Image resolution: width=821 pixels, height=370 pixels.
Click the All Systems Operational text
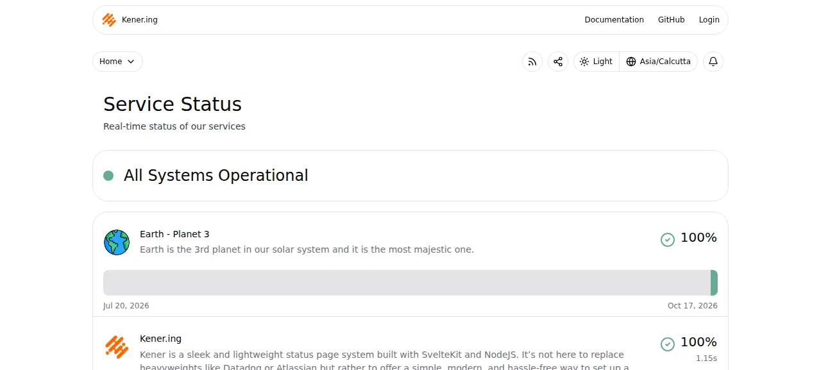pos(216,176)
